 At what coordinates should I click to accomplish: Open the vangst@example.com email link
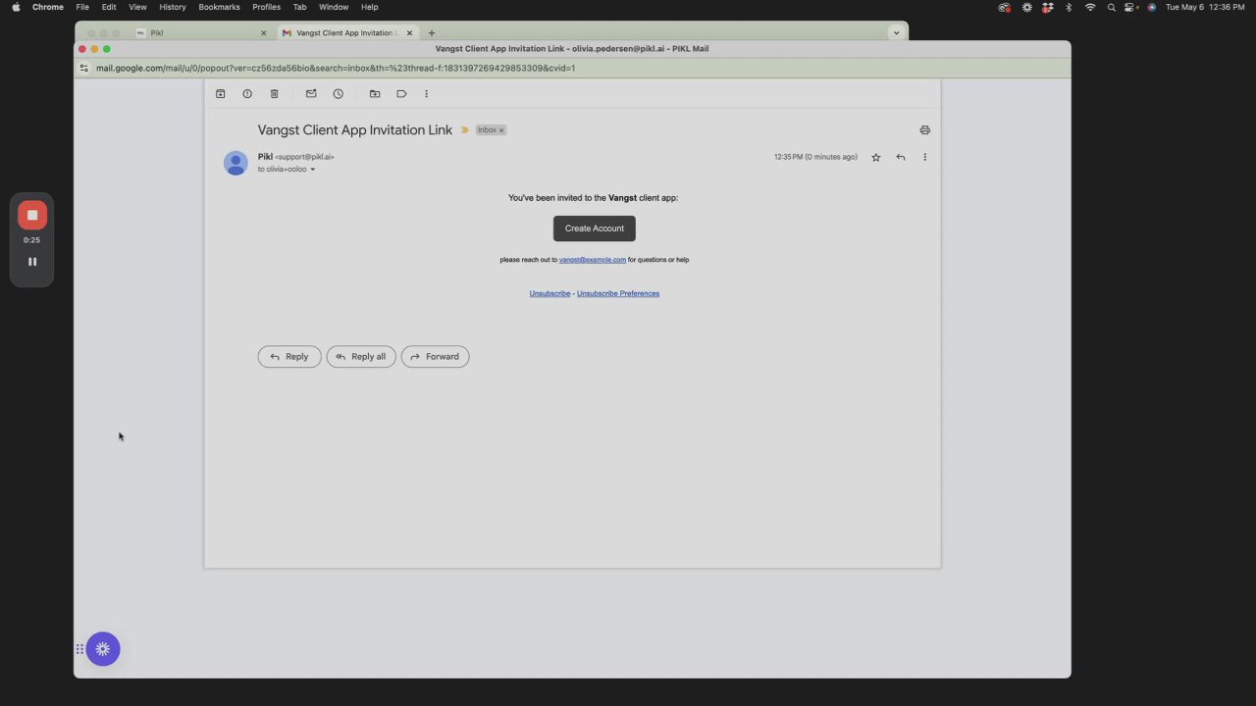[x=593, y=260]
